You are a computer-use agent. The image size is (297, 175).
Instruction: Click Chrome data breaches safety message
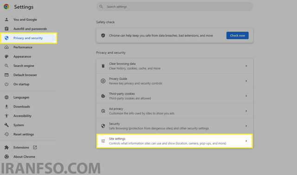tap(161, 36)
